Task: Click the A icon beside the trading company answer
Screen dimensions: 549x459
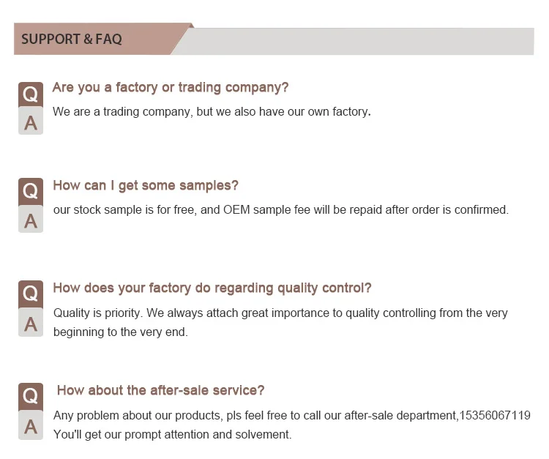Action: click(x=30, y=122)
